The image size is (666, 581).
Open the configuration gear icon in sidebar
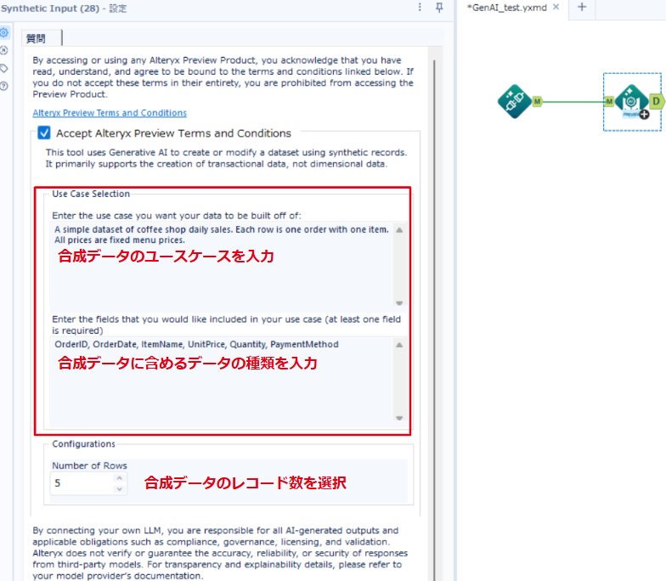(4, 32)
